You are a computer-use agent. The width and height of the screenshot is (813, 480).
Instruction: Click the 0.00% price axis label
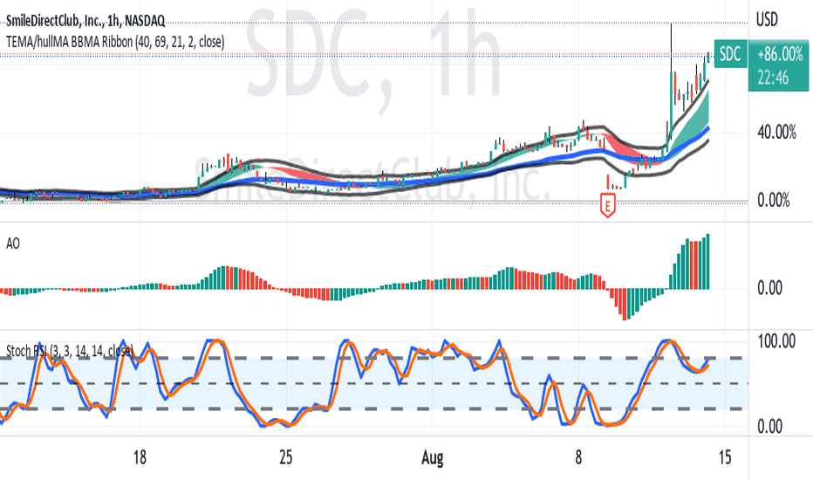pyautogui.click(x=774, y=201)
